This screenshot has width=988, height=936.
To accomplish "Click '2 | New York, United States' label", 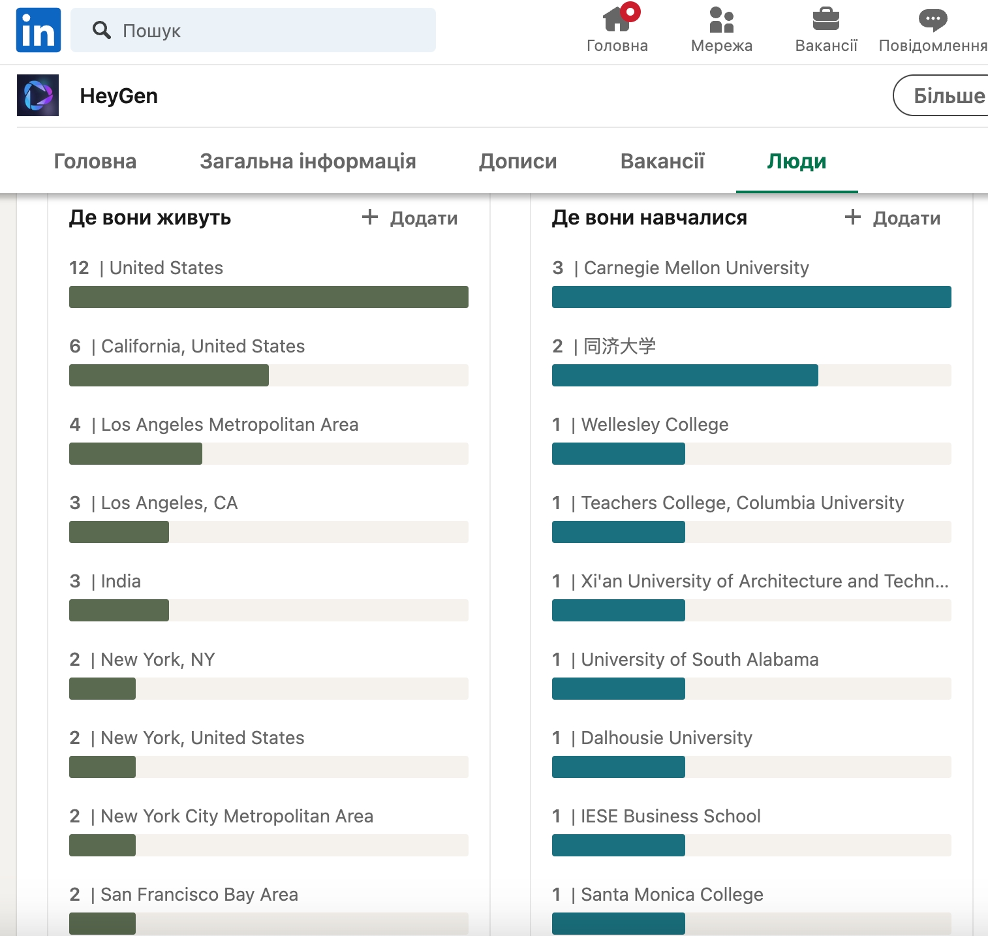I will tap(187, 738).
